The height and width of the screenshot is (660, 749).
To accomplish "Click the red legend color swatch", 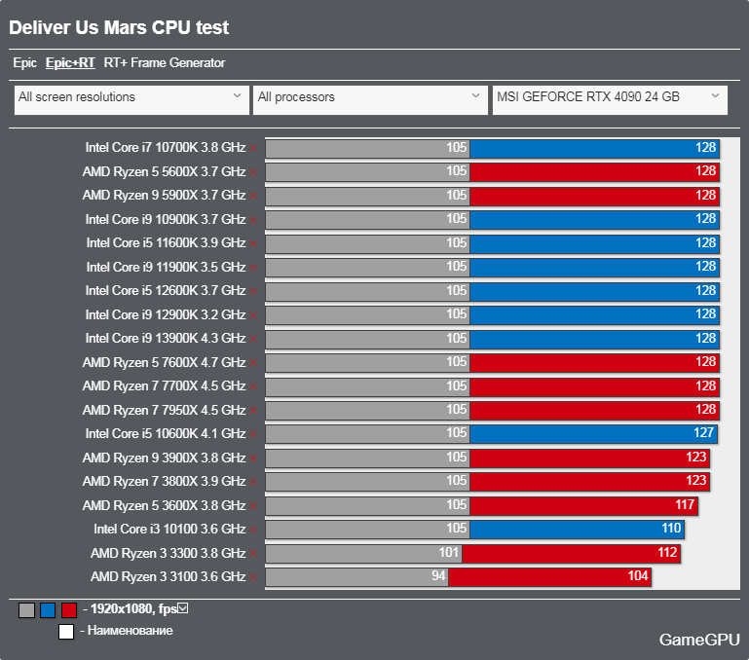I will (x=69, y=610).
